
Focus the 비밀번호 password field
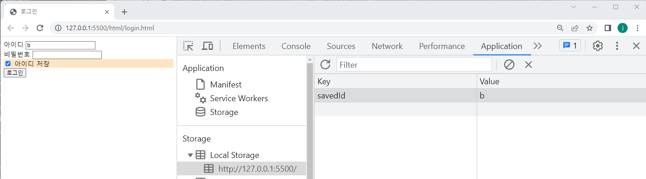67,55
